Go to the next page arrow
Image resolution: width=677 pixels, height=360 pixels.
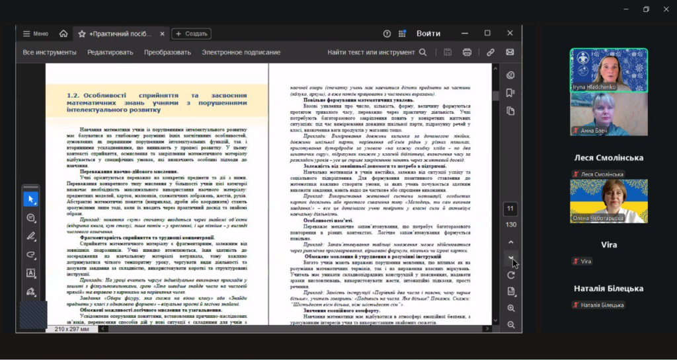tap(511, 258)
